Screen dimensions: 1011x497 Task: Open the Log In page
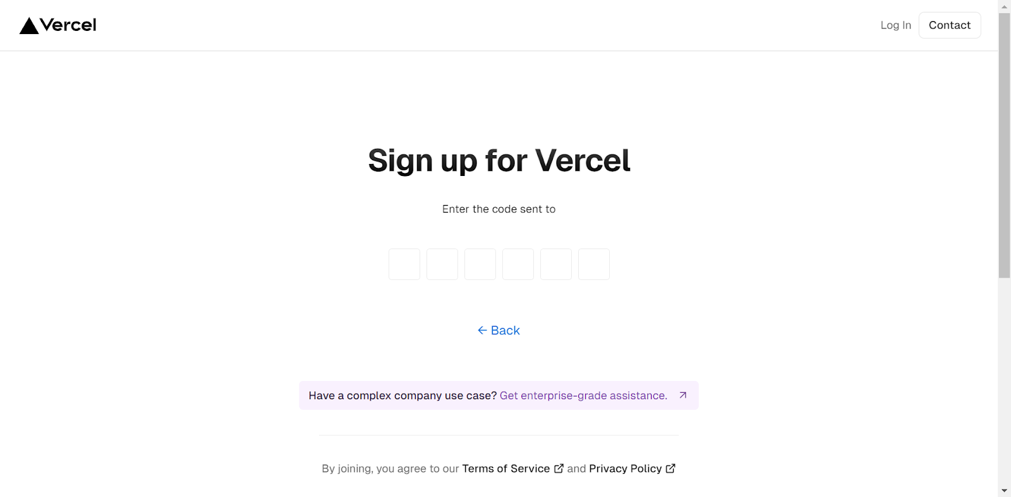(895, 25)
